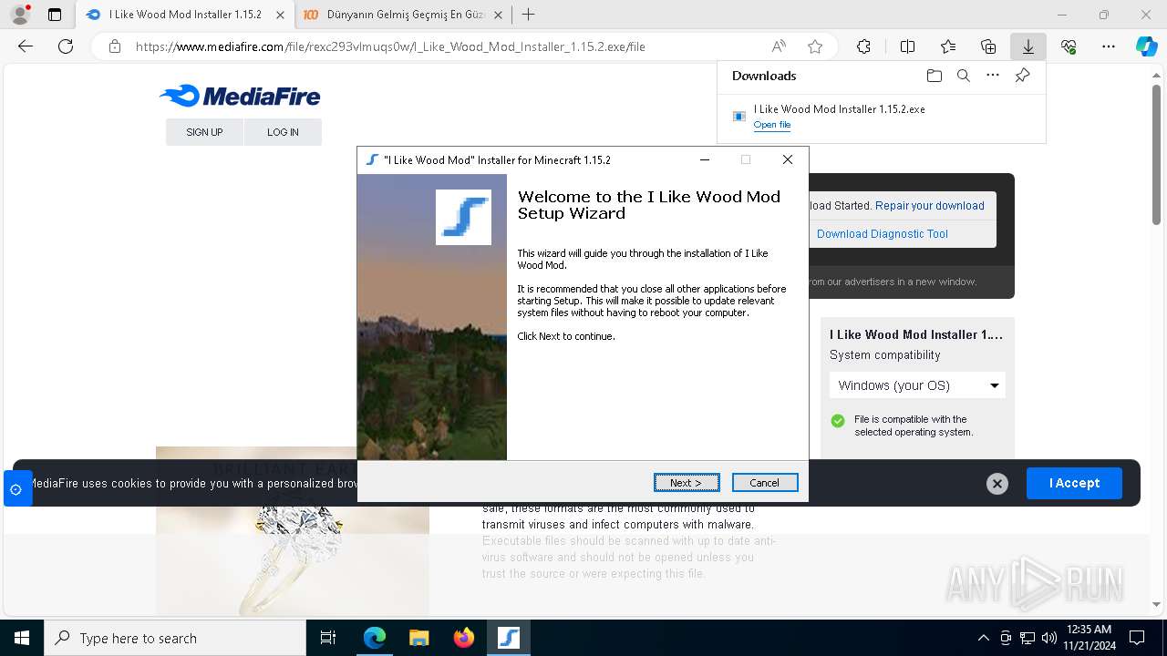This screenshot has height=656, width=1167.
Task: Open Browser essentials heart icon
Action: tap(1069, 46)
